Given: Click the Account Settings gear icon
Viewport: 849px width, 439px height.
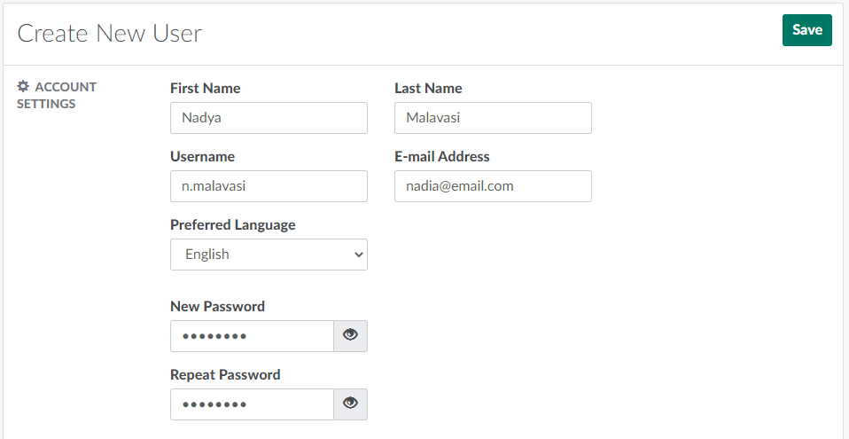Looking at the screenshot, I should tap(24, 87).
